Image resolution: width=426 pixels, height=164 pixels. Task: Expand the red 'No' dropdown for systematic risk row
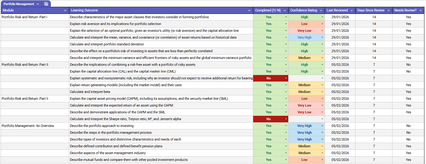[x=286, y=78]
